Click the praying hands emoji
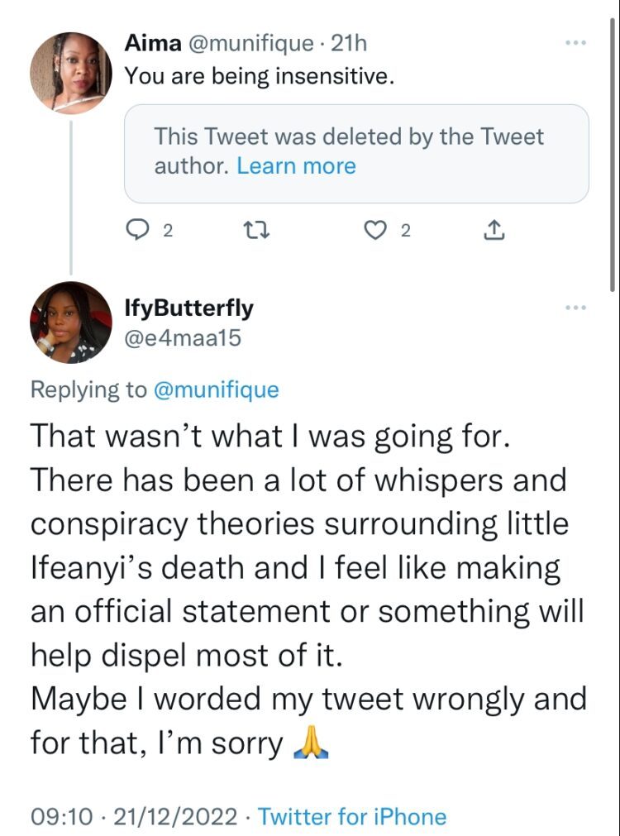Viewport: 620px width, 836px height. pyautogui.click(x=311, y=743)
